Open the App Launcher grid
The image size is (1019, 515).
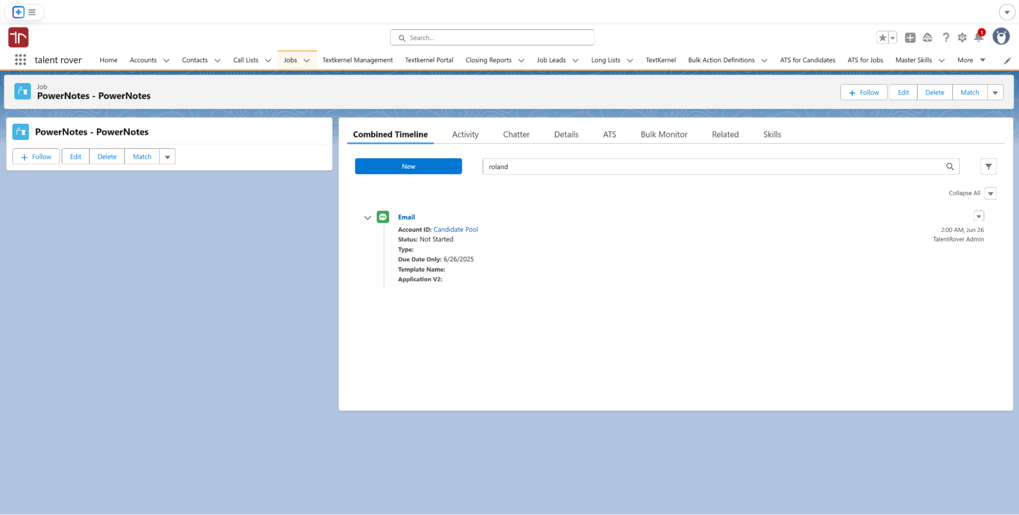pos(20,60)
